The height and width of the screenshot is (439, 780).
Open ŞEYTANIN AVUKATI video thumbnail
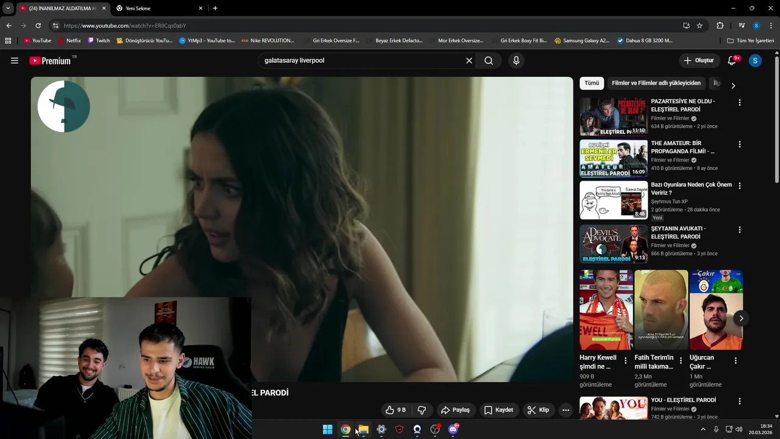pyautogui.click(x=614, y=244)
